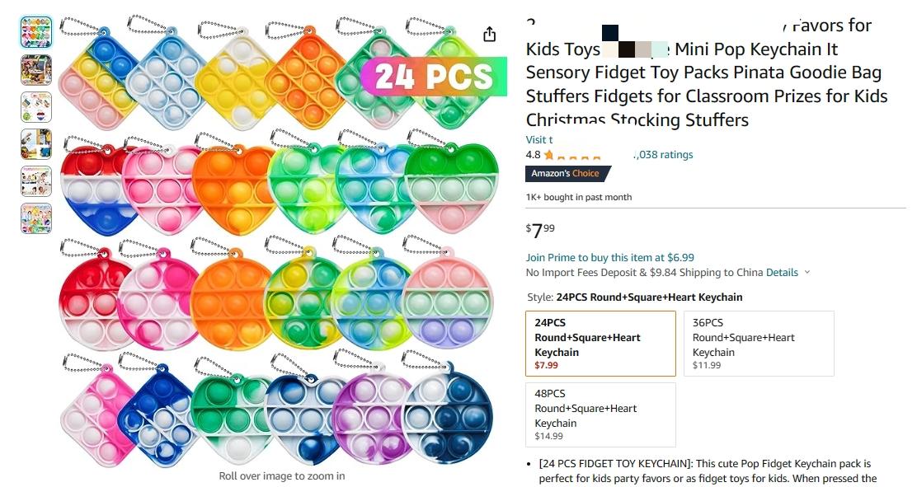
Task: Click the 4.8 rating number
Action: click(x=533, y=155)
